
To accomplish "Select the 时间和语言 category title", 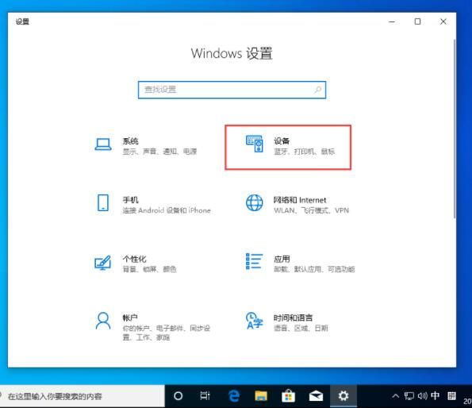I will pyautogui.click(x=293, y=318).
